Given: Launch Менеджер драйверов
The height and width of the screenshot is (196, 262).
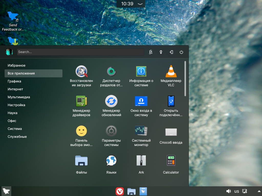Looking at the screenshot, I should [x=81, y=106].
